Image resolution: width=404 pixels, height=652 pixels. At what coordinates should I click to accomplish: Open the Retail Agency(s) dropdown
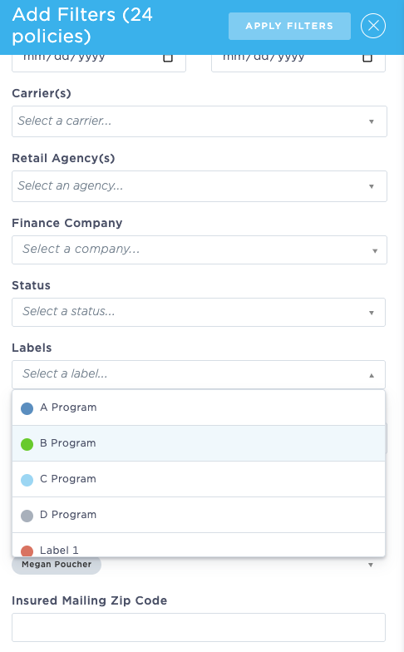click(x=200, y=186)
